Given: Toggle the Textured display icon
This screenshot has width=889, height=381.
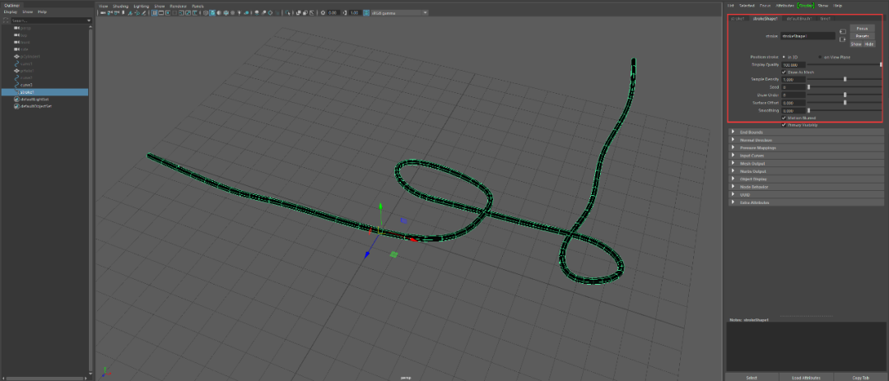Looking at the screenshot, I should 232,12.
